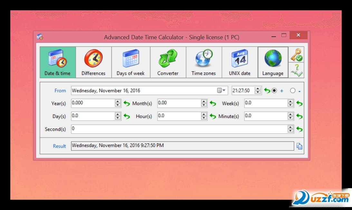
Task: Click the Hour(s) value field
Action: pyautogui.click(x=179, y=116)
